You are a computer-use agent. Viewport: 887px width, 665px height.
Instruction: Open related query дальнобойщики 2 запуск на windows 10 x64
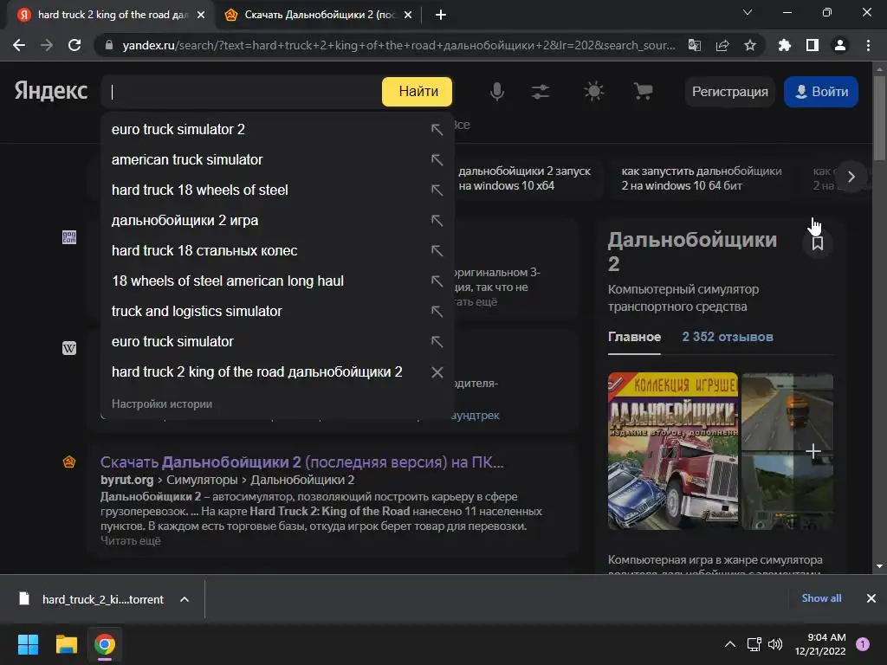point(524,178)
